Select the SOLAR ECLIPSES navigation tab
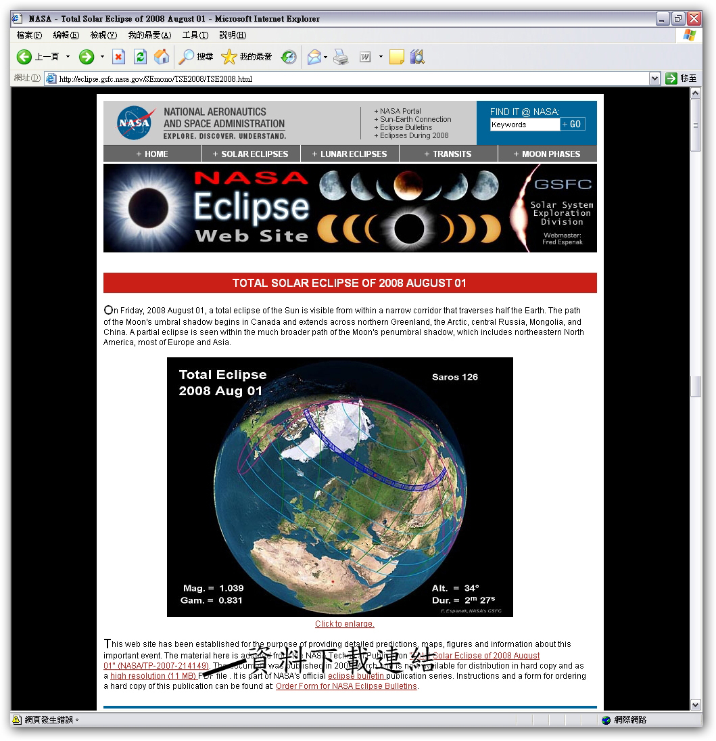 point(251,154)
